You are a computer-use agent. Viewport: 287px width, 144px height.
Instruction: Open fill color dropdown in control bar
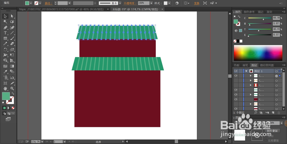point(31,3)
